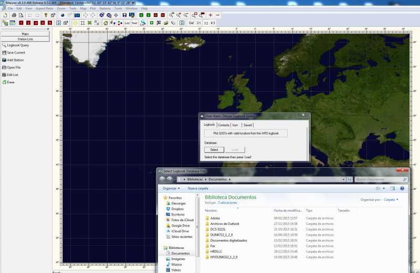The height and width of the screenshot is (273, 420).
Task: Click the red plus zoom-in icon
Action: [211, 15]
